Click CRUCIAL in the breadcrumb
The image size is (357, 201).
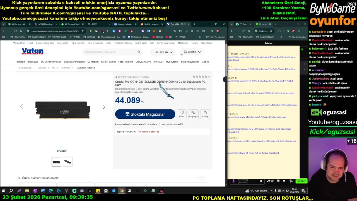point(66,68)
